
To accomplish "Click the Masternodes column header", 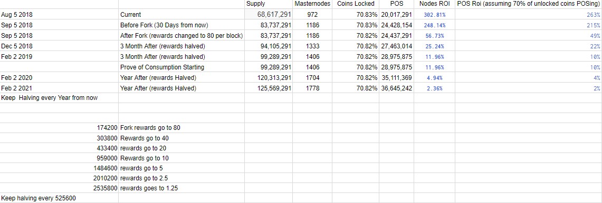I will pos(312,4).
